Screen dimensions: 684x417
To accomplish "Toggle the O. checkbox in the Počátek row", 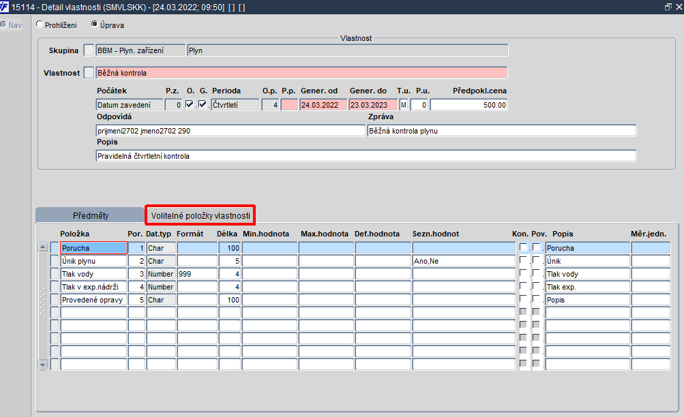I will coord(190,104).
